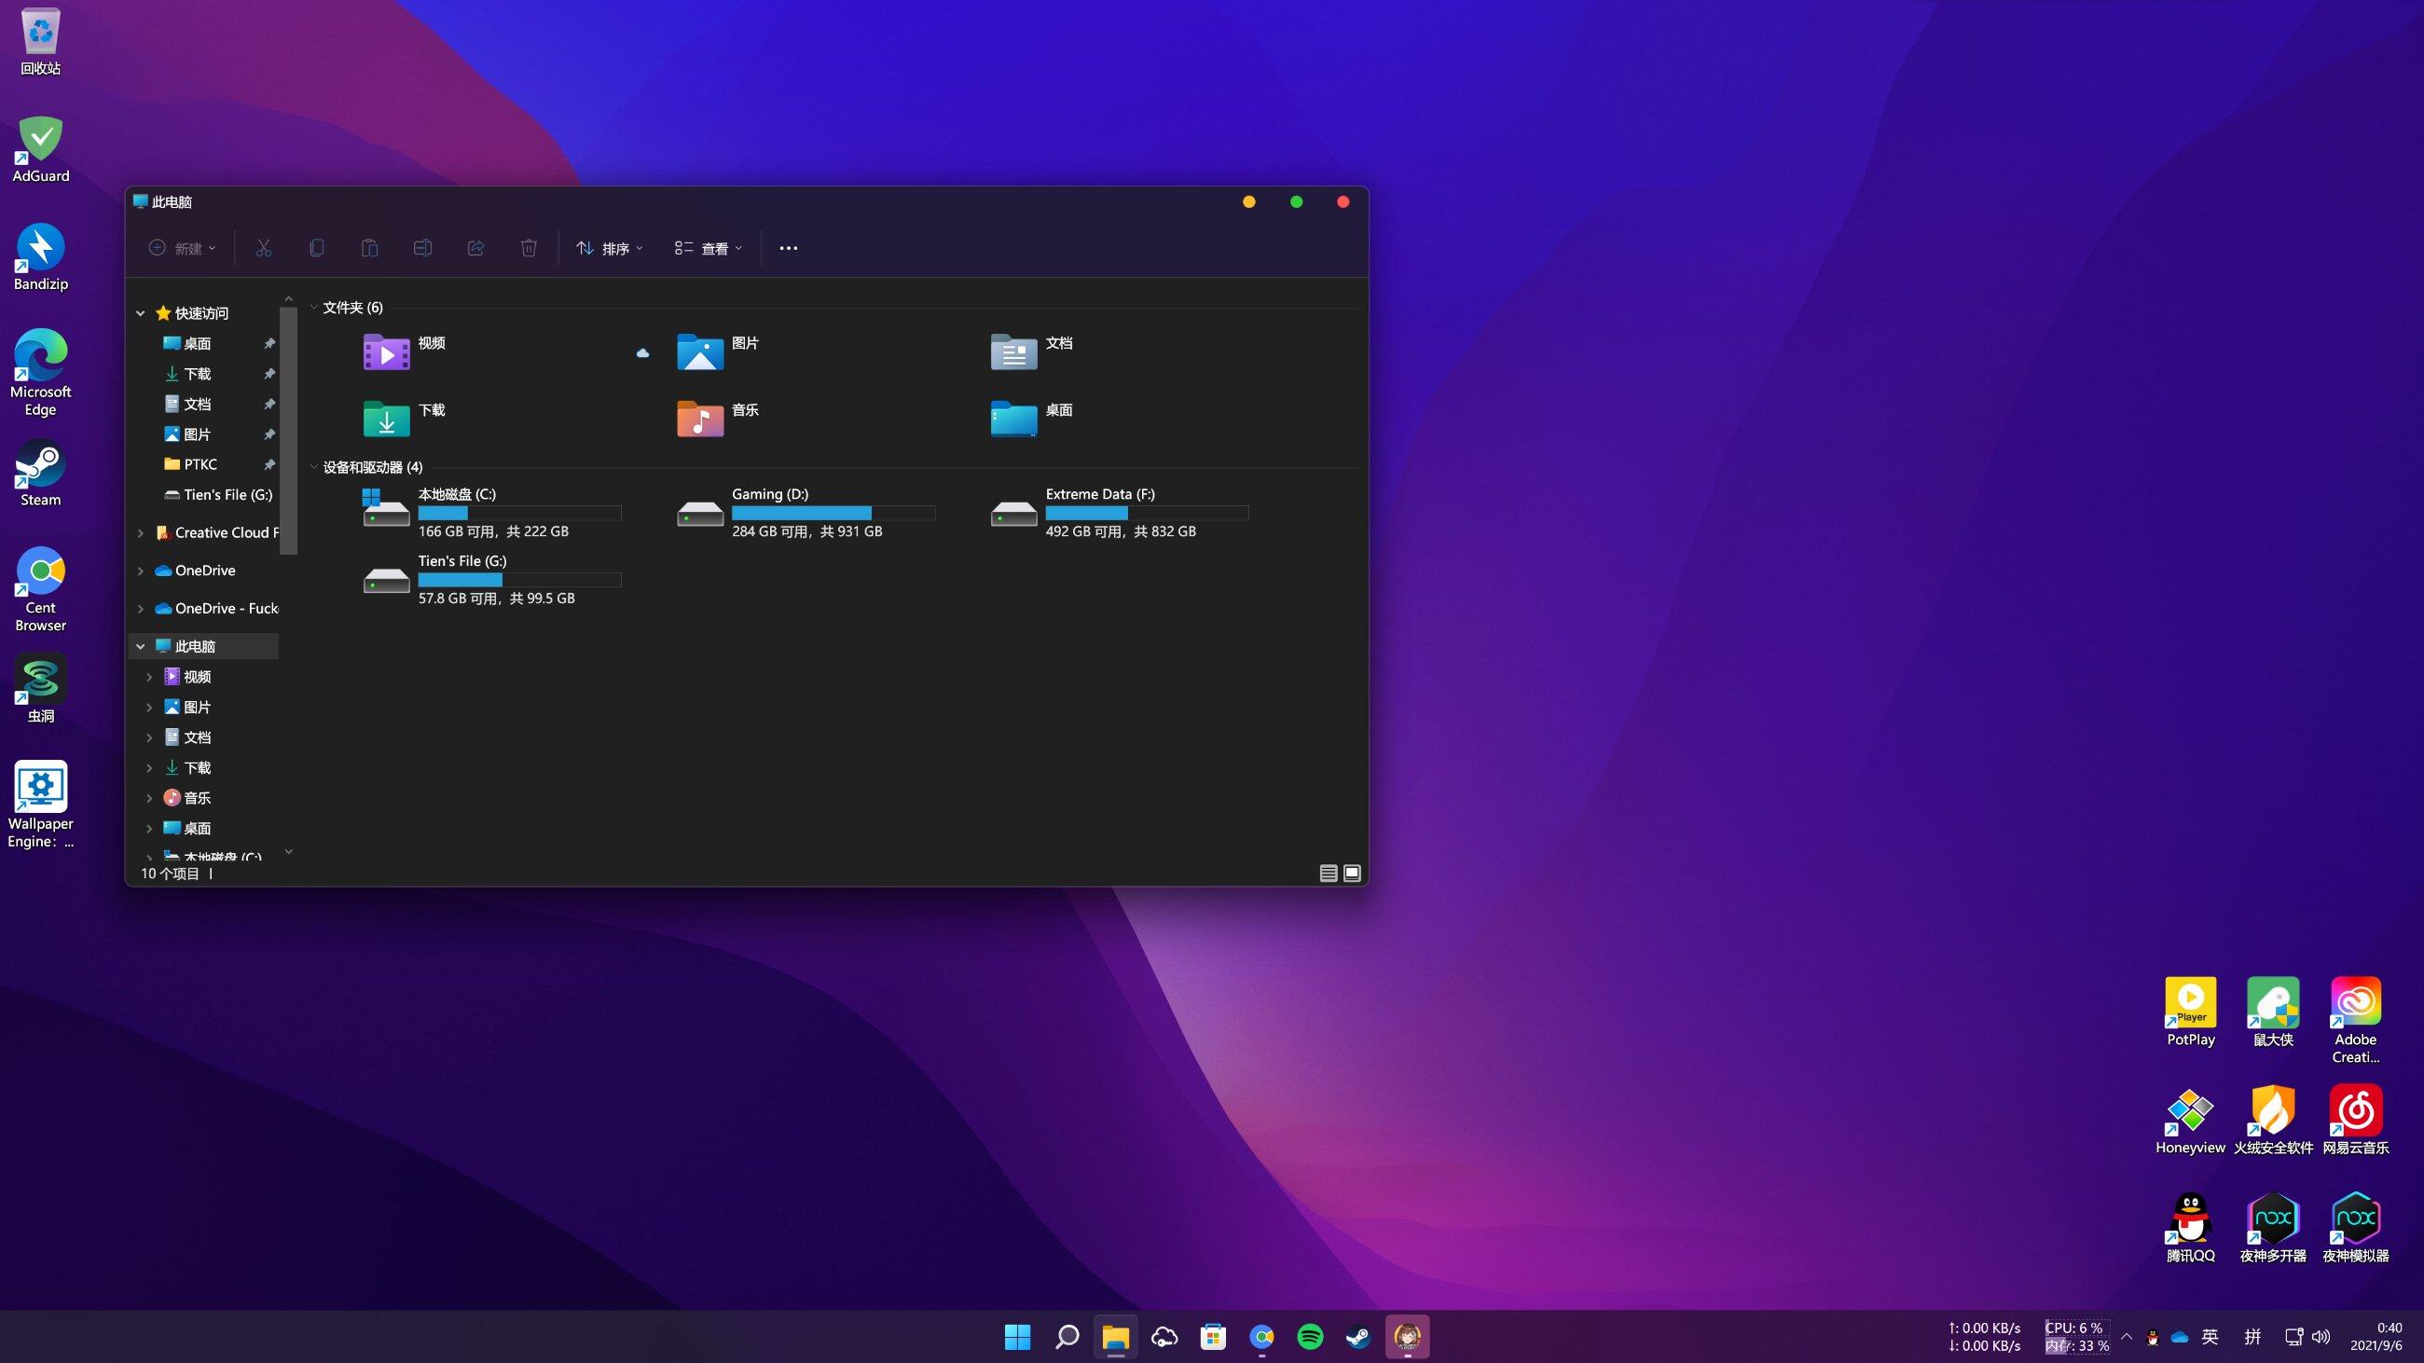
Task: Open the 下载 folder in main pane
Action: pos(405,419)
